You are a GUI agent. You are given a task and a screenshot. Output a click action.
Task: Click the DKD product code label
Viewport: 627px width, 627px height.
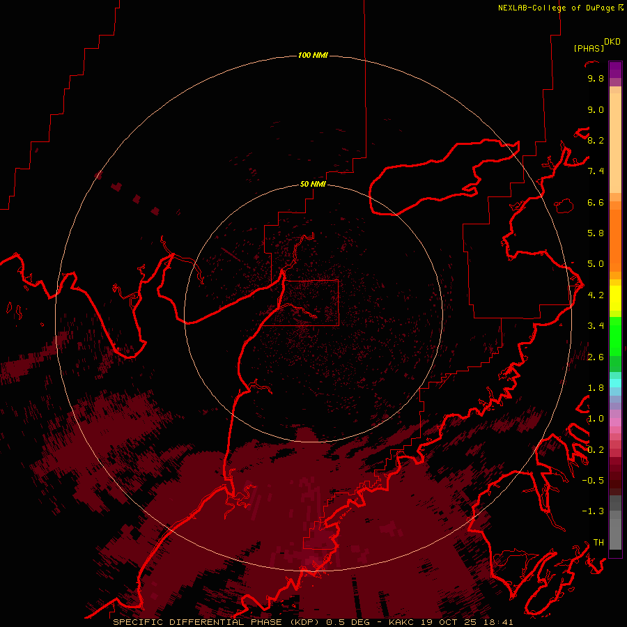(612, 42)
